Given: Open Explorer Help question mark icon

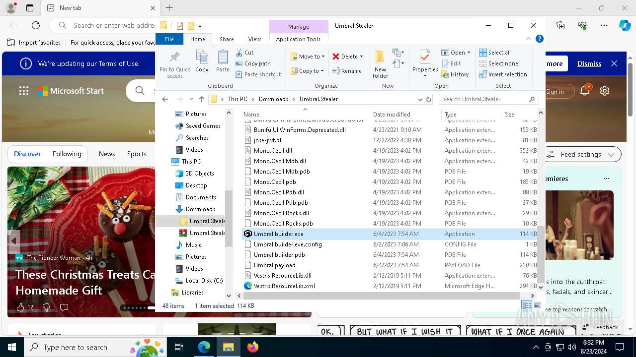Looking at the screenshot, I should coord(539,39).
